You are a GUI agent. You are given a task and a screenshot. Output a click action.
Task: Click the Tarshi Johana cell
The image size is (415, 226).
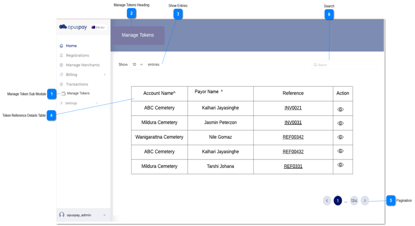point(220,166)
